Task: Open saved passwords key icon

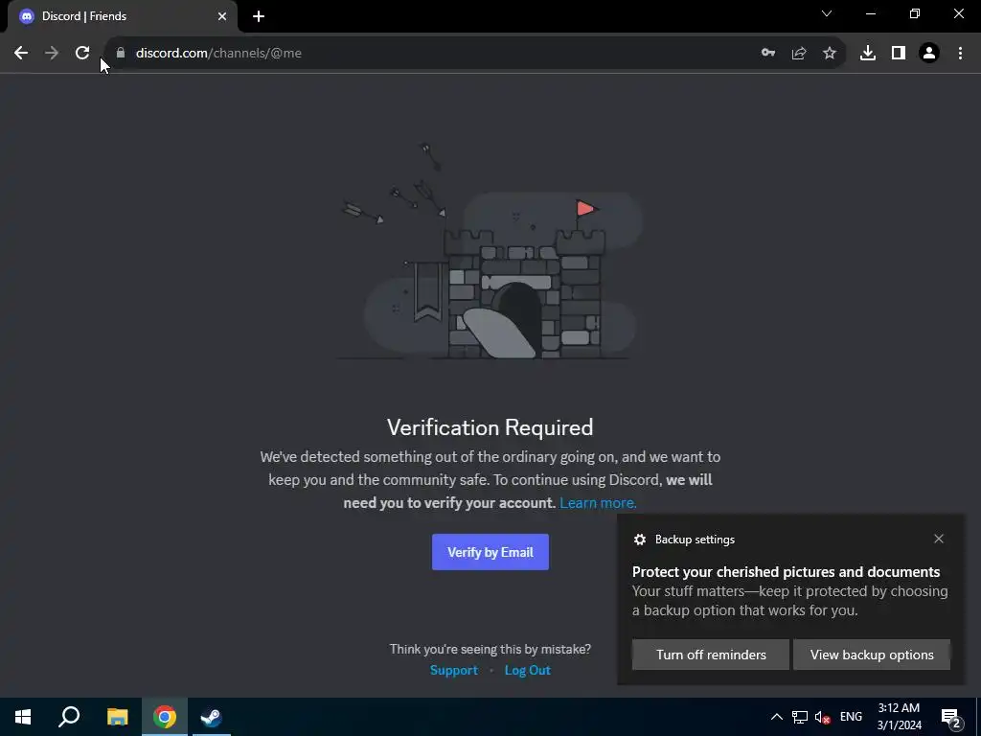Action: click(768, 54)
